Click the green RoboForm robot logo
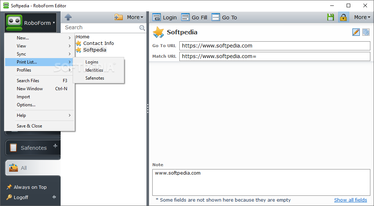 coord(14,23)
